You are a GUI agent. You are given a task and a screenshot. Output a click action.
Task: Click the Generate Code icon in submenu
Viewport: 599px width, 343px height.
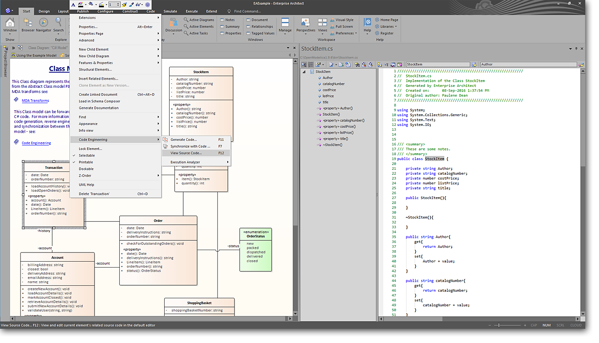point(166,139)
